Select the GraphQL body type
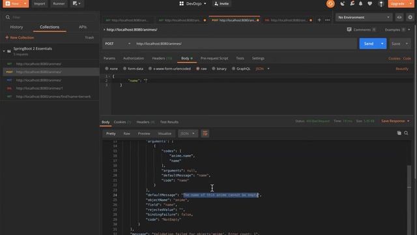This screenshot has height=235, width=417. coord(233,69)
